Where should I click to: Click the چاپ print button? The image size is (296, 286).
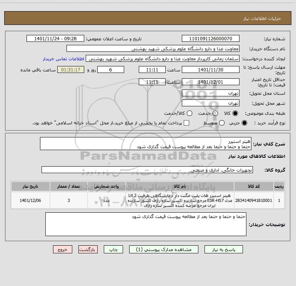point(113,250)
